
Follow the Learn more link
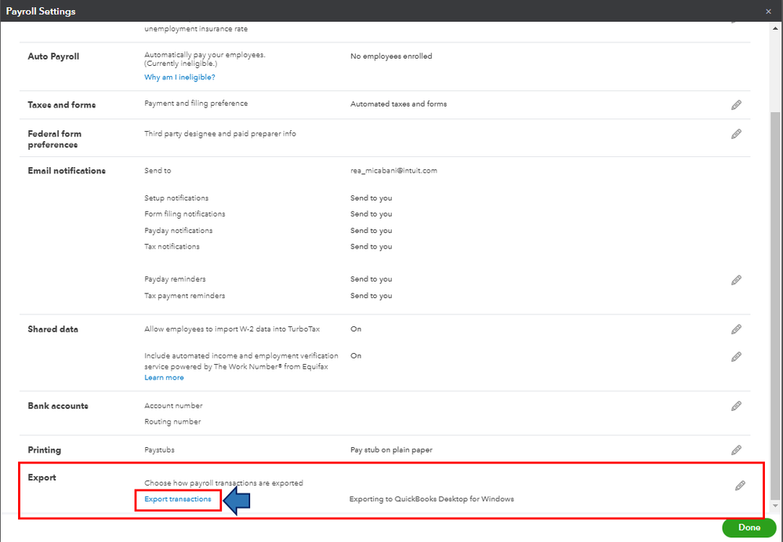[x=164, y=377]
